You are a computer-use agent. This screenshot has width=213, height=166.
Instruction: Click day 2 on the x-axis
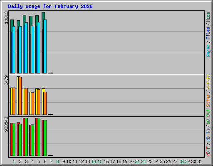[20, 161]
